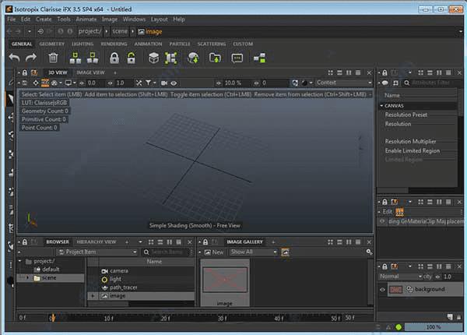
Task: Toggle visibility eye of background layer
Action: click(383, 290)
